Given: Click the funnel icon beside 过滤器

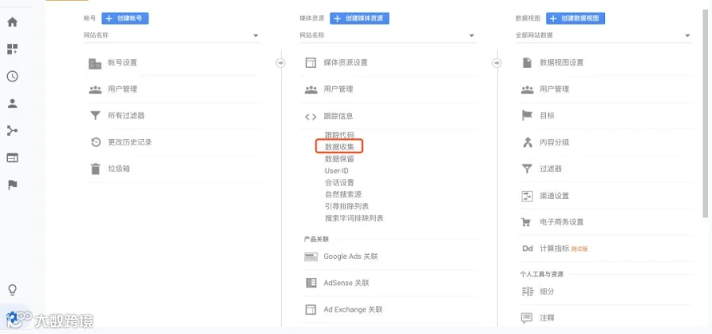Looking at the screenshot, I should click(x=527, y=169).
